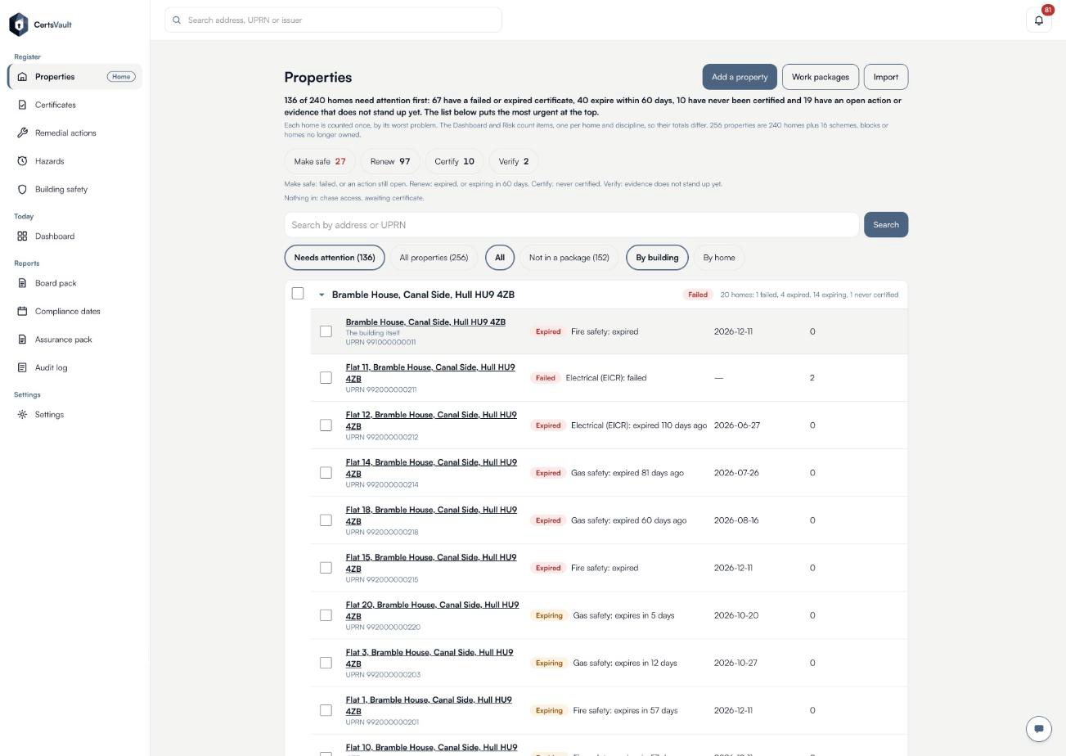Screen dimensions: 1066x756
Task: Click the Hazards clock icon
Action: [22, 161]
